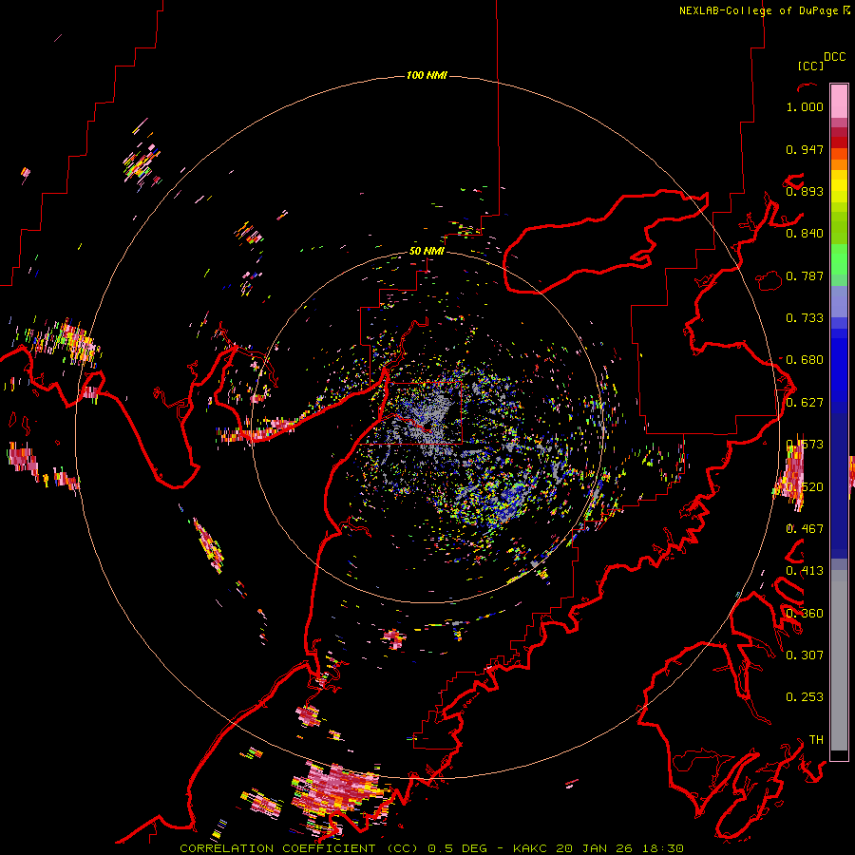
Task: Click the NEXLAB-College of DuPage label
Action: [x=761, y=10]
